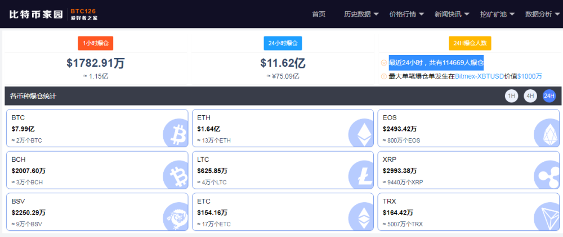Image resolution: width=563 pixels, height=237 pixels.
Task: Click the Bitmex-XBTUSD link
Action: pos(479,76)
